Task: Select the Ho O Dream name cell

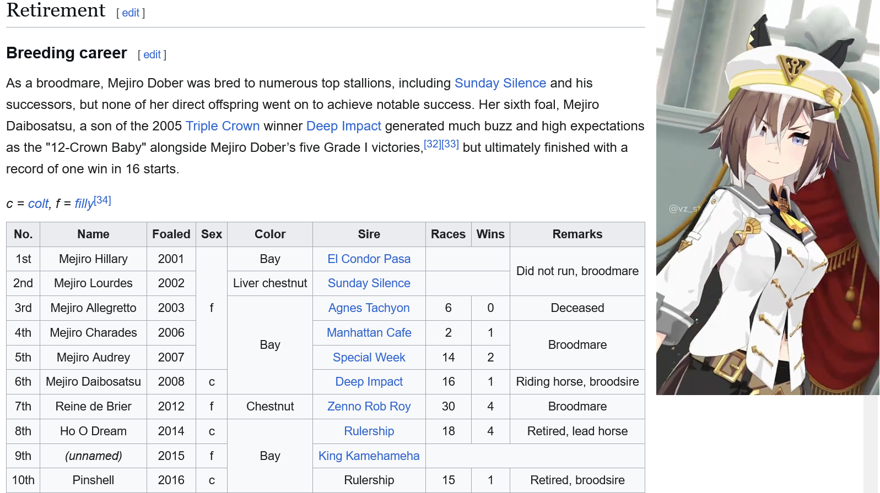Action: (x=94, y=431)
